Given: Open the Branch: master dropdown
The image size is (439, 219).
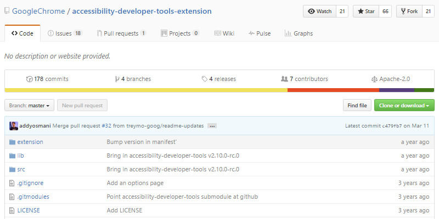Looking at the screenshot, I should (29, 105).
